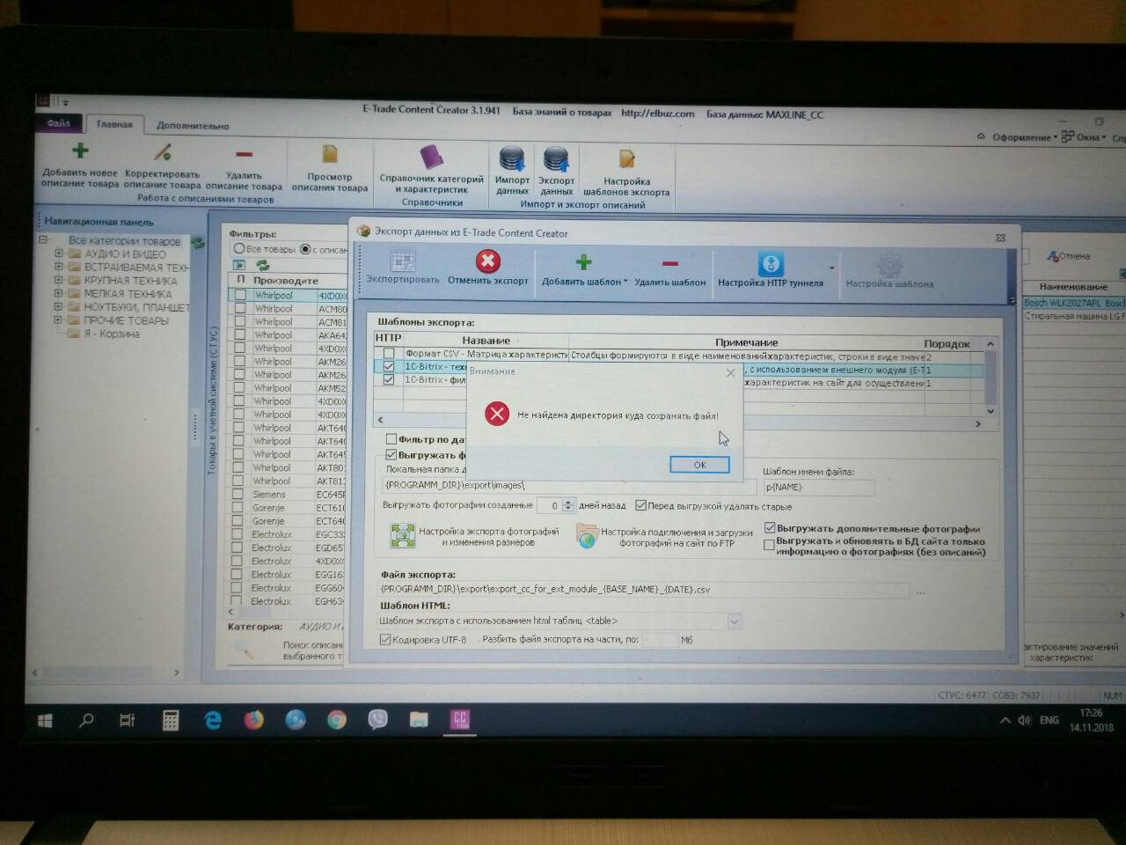Screen dimensions: 1126x845
Task: Click refresh icon on navigation panel header
Action: coord(199,243)
